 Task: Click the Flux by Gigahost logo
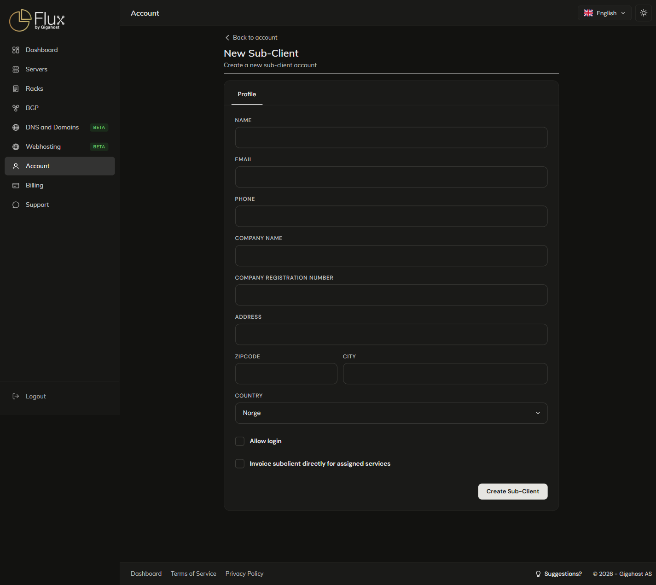click(37, 20)
